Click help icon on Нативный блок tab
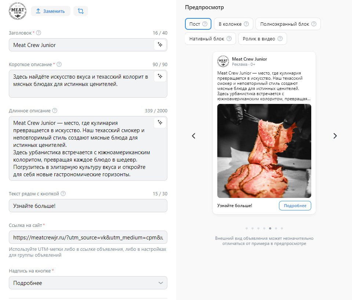 (x=229, y=39)
